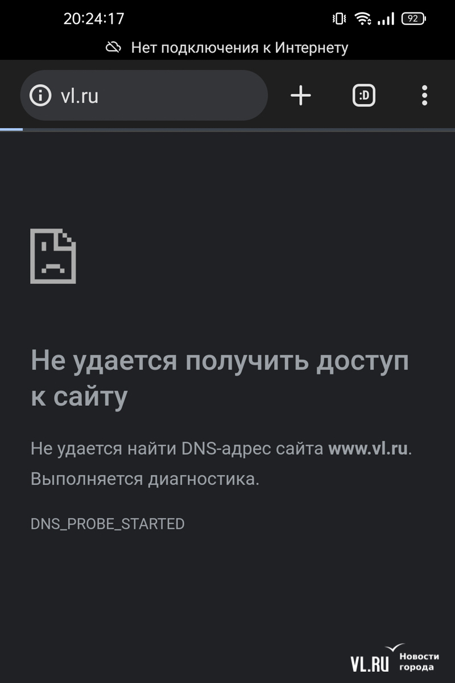Tap the crossed-out cloud offline icon
Screen dimensions: 455x683
(x=114, y=48)
